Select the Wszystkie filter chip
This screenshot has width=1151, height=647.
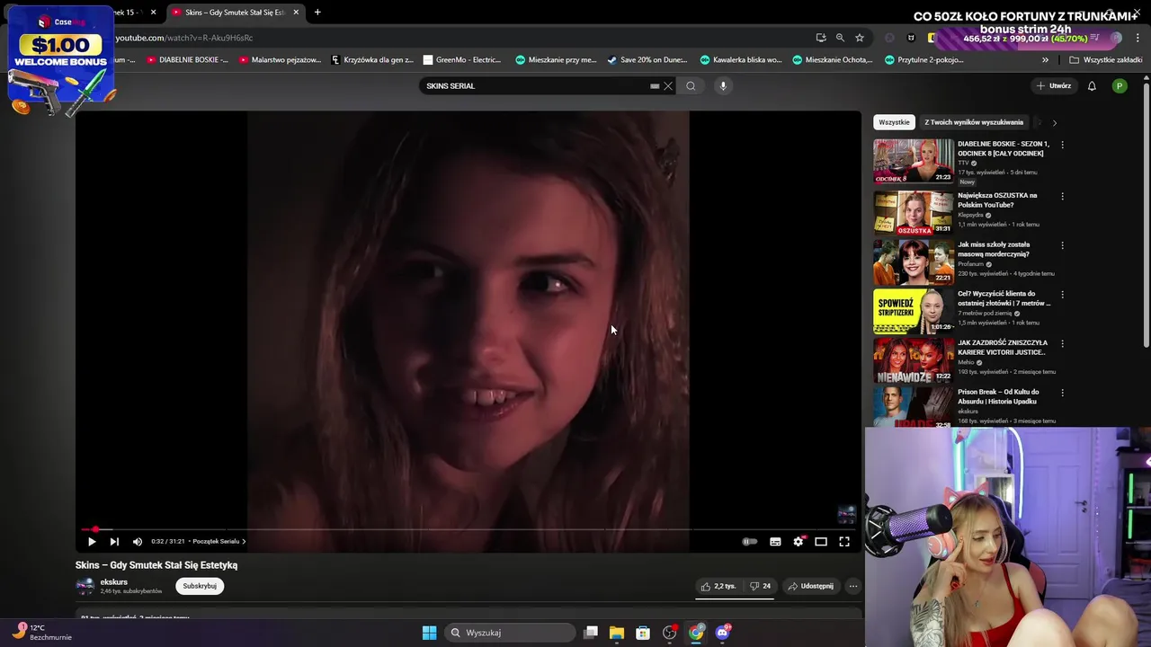(x=894, y=122)
